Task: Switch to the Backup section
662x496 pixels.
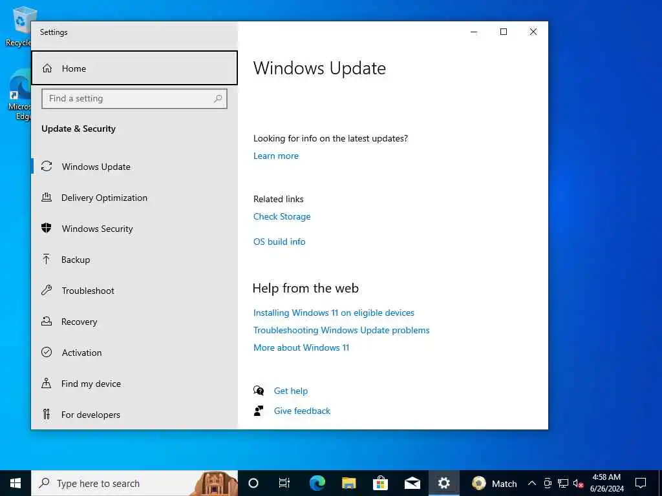Action: tap(134, 260)
